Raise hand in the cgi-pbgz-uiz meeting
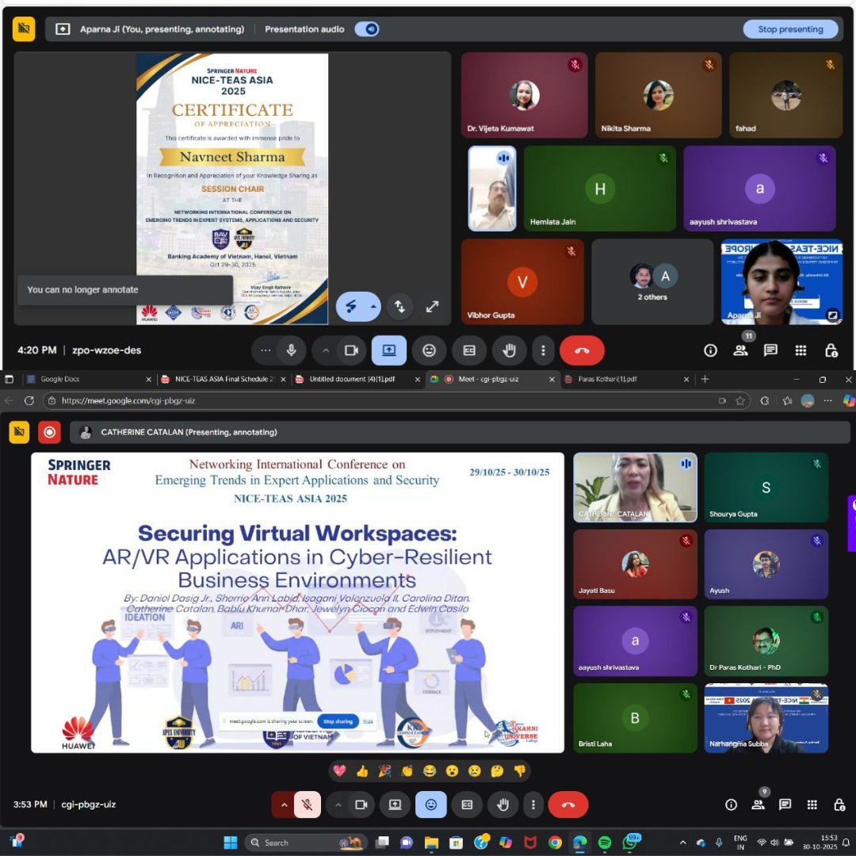This screenshot has height=856, width=856. (x=503, y=804)
